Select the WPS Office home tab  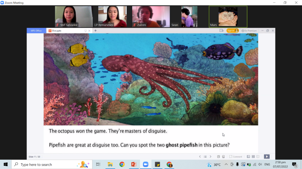pos(36,31)
